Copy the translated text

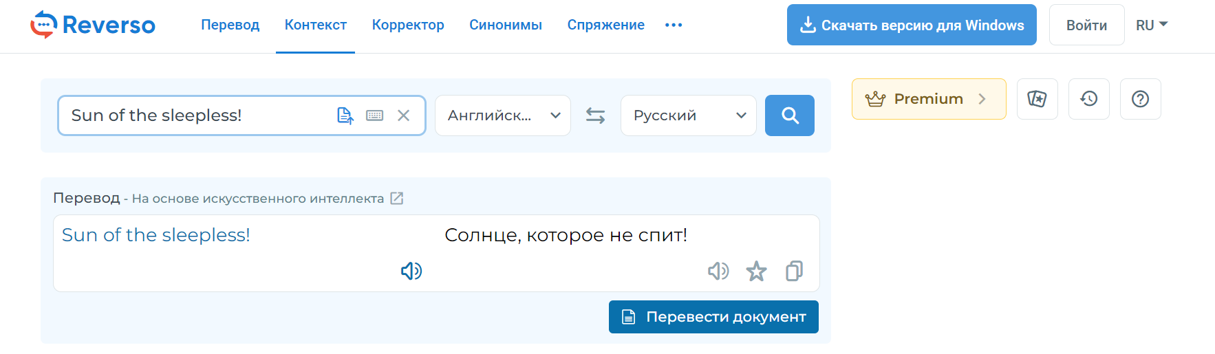[x=794, y=271]
